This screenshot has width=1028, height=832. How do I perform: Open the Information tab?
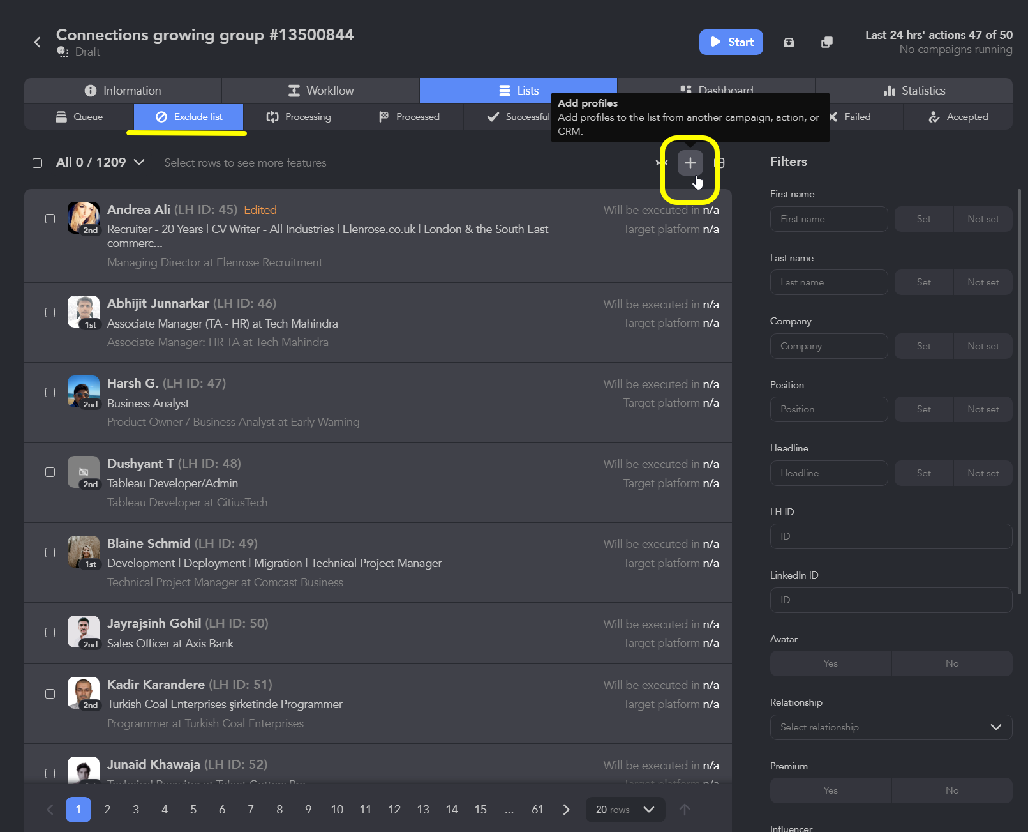(123, 91)
